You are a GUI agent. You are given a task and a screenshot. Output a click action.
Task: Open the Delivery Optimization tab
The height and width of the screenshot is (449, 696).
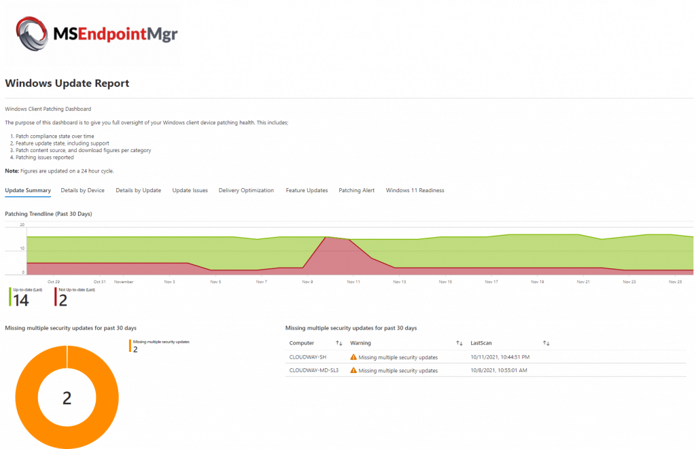[x=246, y=190]
